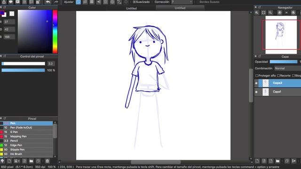Click the R value field showing 27
This screenshot has width=301, height=169.
click(9, 22)
